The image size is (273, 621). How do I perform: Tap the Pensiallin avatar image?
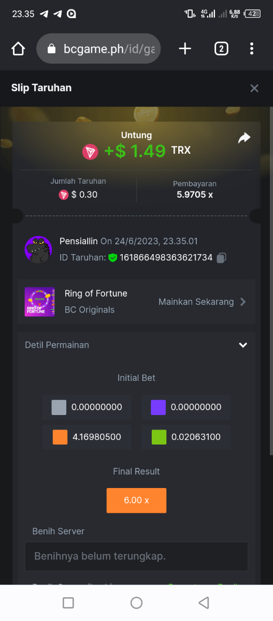point(38,249)
